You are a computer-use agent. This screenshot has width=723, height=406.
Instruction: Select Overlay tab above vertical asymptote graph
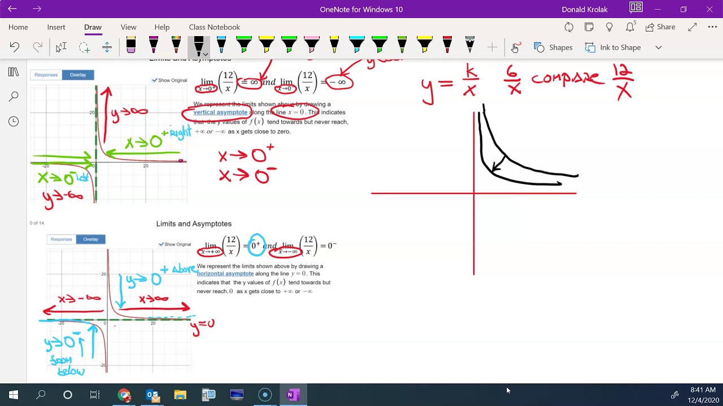coord(78,75)
